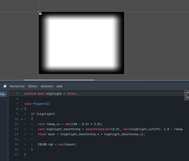
Task: Click the code minimap on the right edge
Action: (186, 95)
